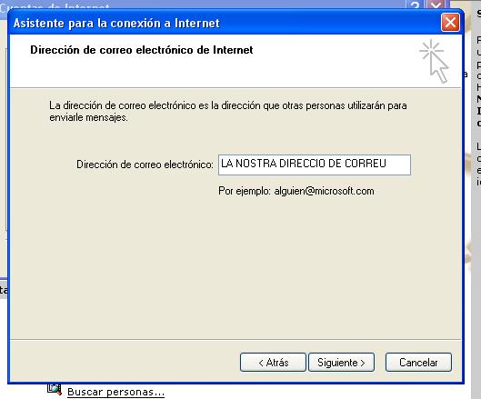Open the Buscar personas... link

click(x=115, y=392)
